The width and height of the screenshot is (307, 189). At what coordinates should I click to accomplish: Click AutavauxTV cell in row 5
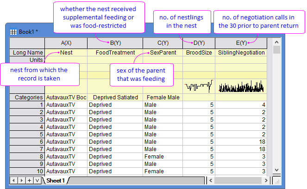pos(66,134)
